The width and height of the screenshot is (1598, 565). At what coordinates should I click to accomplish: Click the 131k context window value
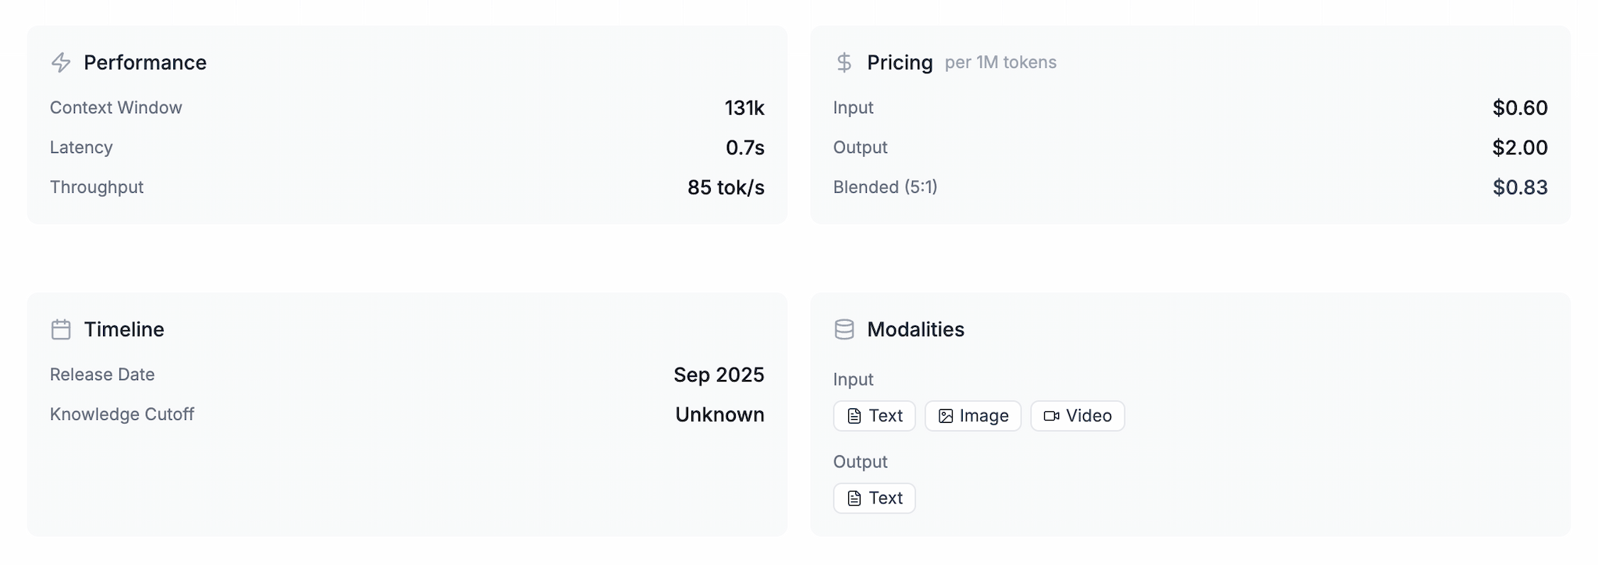click(x=744, y=108)
